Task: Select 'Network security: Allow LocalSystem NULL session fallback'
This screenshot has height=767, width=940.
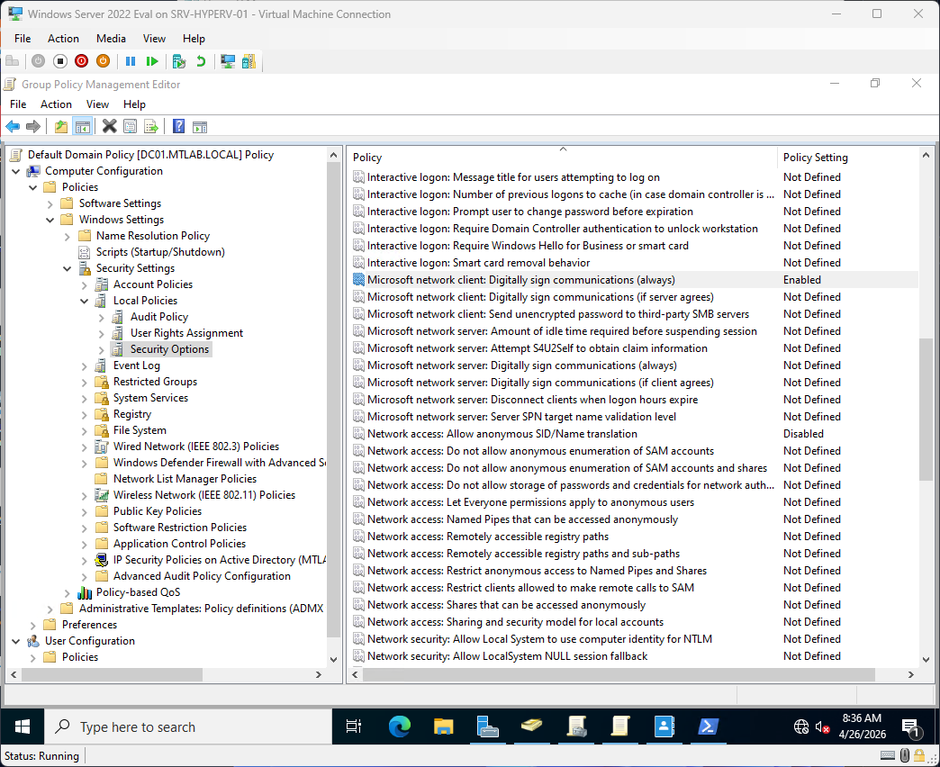Action: coord(507,656)
